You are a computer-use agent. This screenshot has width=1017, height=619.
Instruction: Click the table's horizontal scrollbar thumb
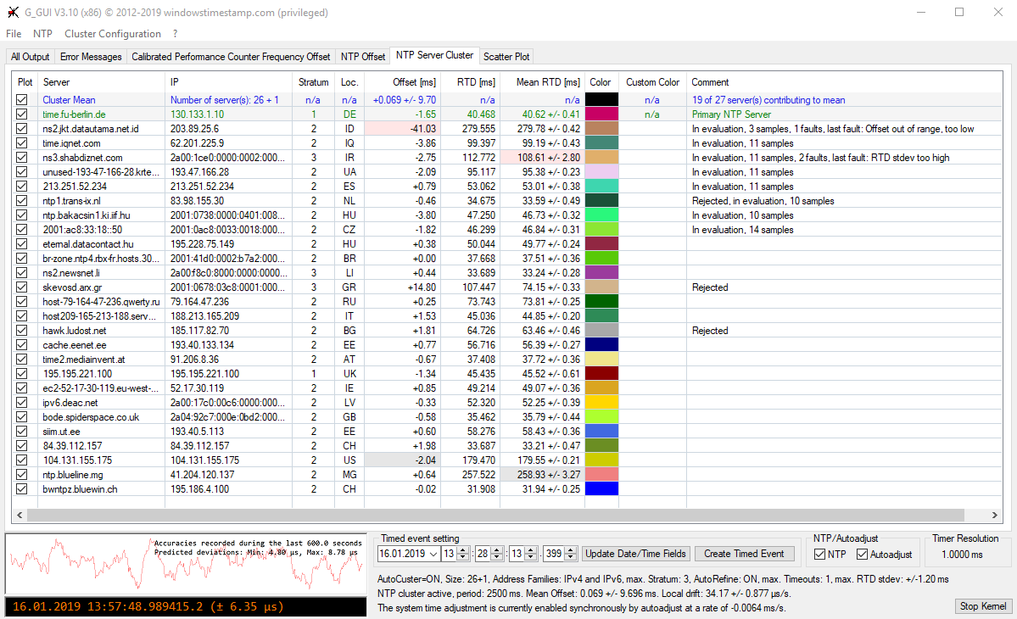(x=495, y=516)
